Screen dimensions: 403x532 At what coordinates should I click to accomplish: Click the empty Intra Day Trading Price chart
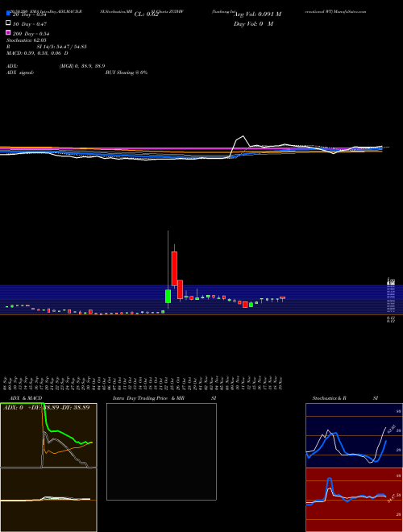click(x=161, y=451)
